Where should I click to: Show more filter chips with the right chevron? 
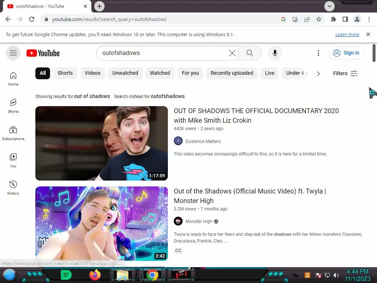point(318,73)
